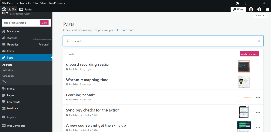Open Upgrades in sidebar
Screen dimensions: 271x132
tap(26, 45)
